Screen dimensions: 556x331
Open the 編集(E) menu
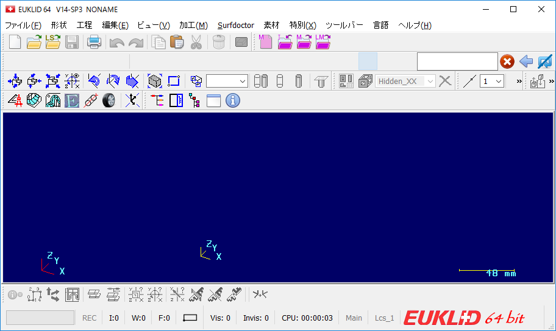point(115,25)
